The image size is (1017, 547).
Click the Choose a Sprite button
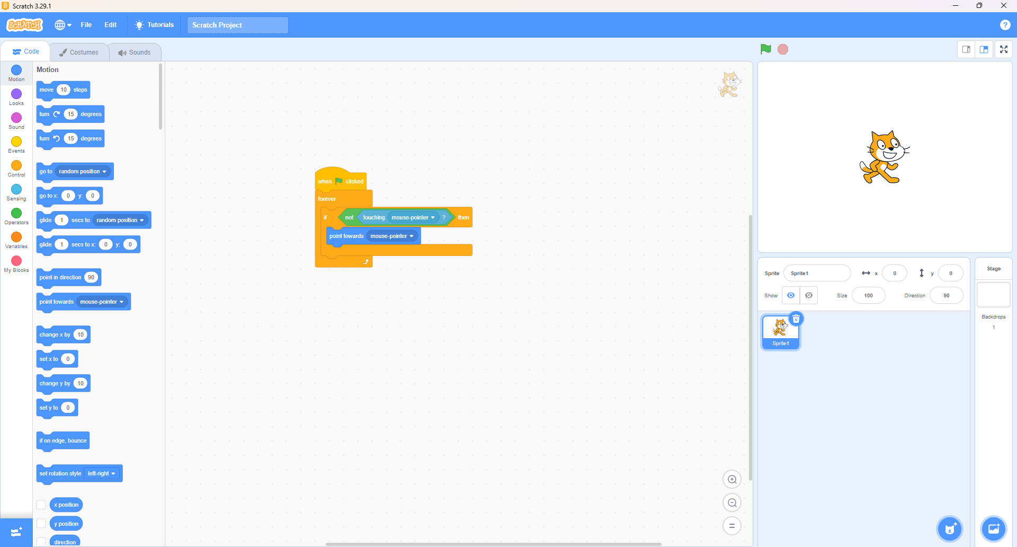point(950,528)
